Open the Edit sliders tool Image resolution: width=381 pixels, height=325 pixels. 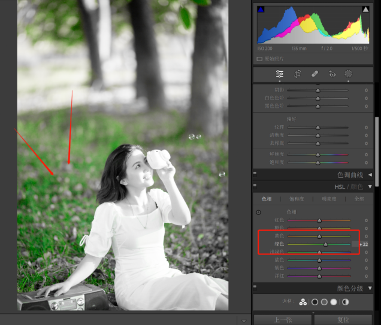point(279,74)
